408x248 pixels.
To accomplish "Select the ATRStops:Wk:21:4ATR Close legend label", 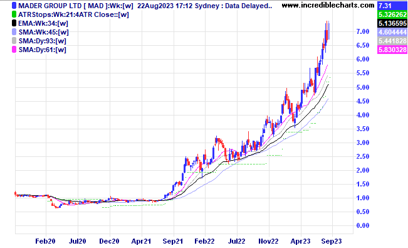I will (73, 14).
